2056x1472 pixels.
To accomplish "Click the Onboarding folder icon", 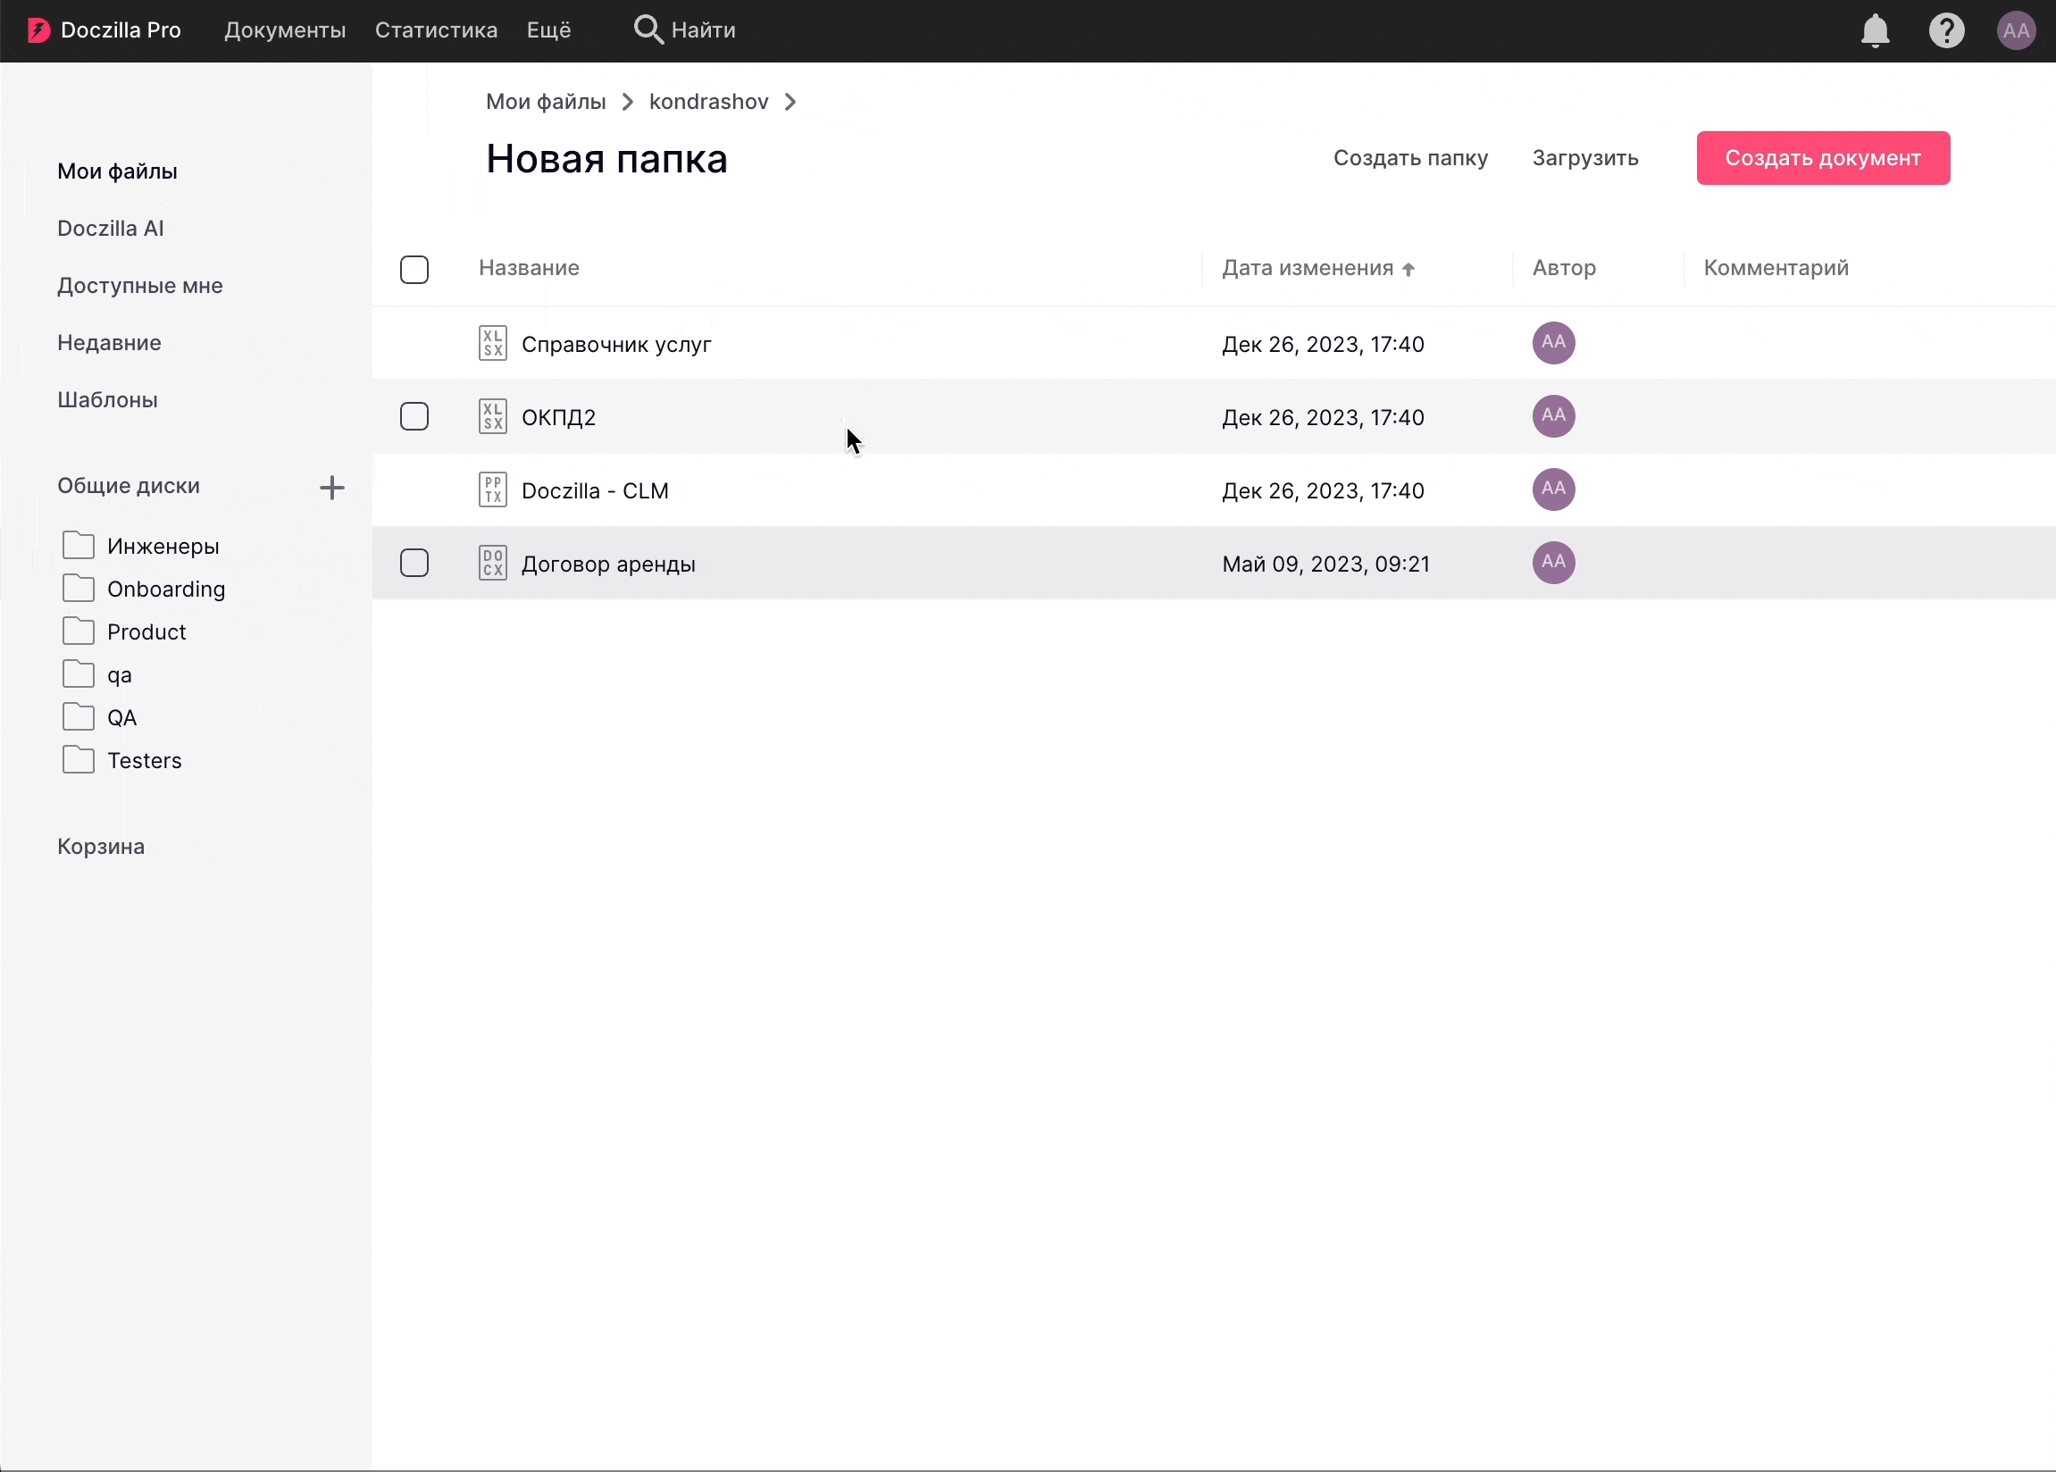I will tap(79, 589).
